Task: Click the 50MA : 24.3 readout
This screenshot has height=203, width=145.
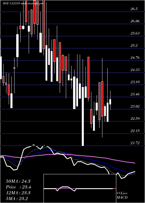Action: click(18, 181)
